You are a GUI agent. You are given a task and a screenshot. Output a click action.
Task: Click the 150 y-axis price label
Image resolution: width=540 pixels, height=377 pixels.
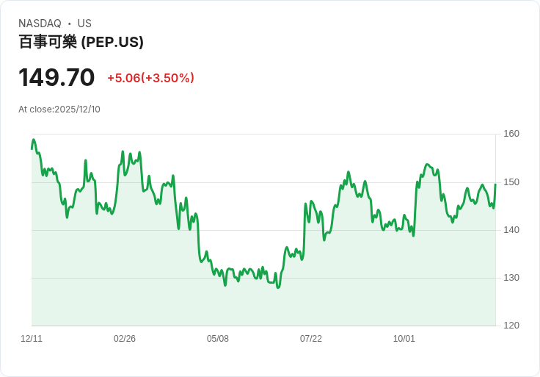click(x=511, y=182)
